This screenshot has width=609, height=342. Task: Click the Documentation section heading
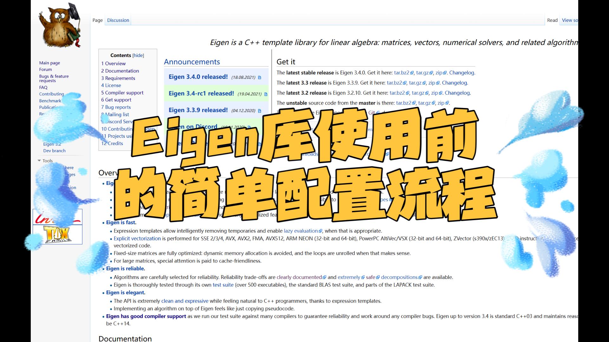[125, 339]
